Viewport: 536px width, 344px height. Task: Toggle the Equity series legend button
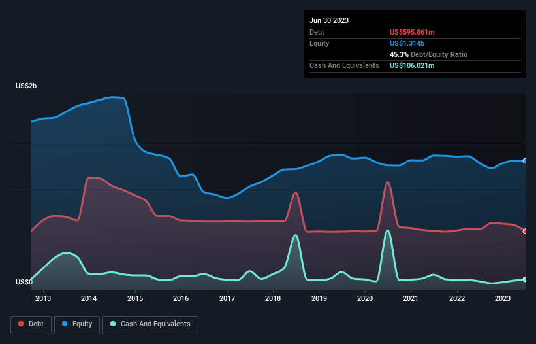[77, 324]
